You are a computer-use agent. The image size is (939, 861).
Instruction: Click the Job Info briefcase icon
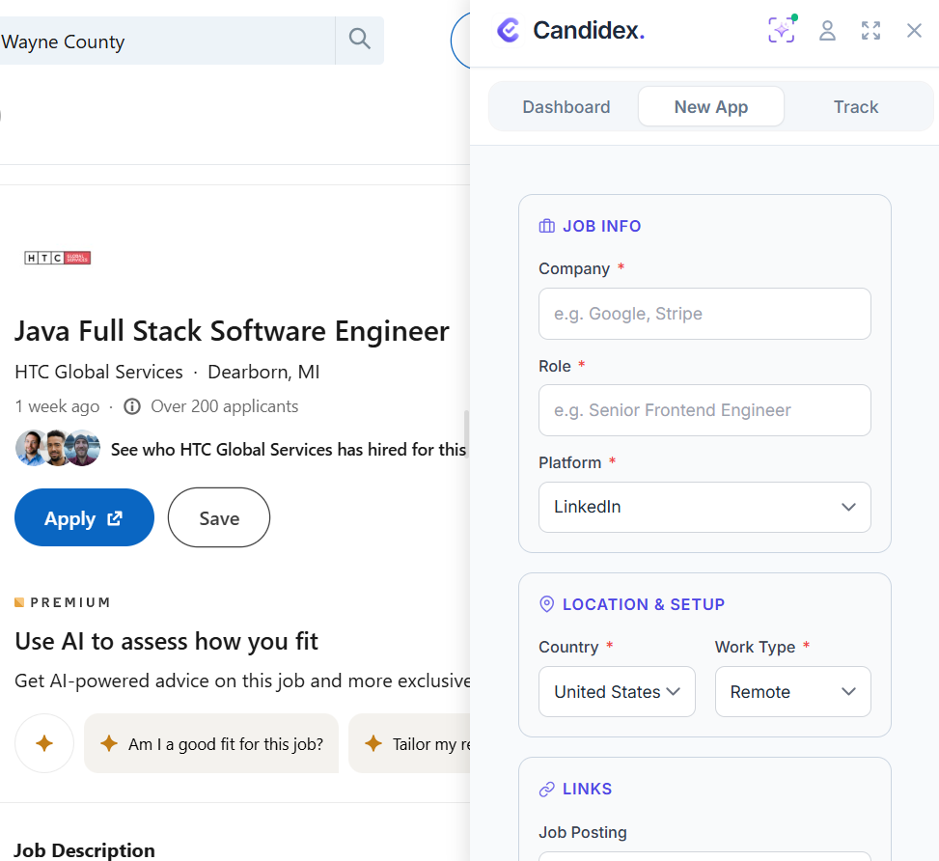pos(547,226)
